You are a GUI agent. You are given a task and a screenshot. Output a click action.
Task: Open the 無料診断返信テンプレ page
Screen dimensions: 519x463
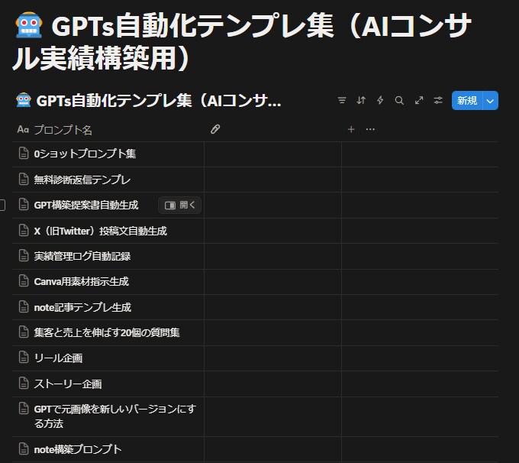point(82,180)
